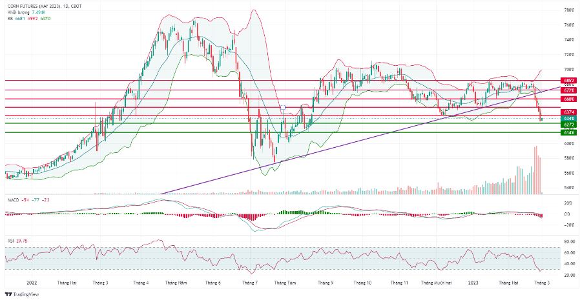This screenshot has width=580, height=302.
Task: Select the Tháng 10 time axis label
Action: (x=362, y=283)
